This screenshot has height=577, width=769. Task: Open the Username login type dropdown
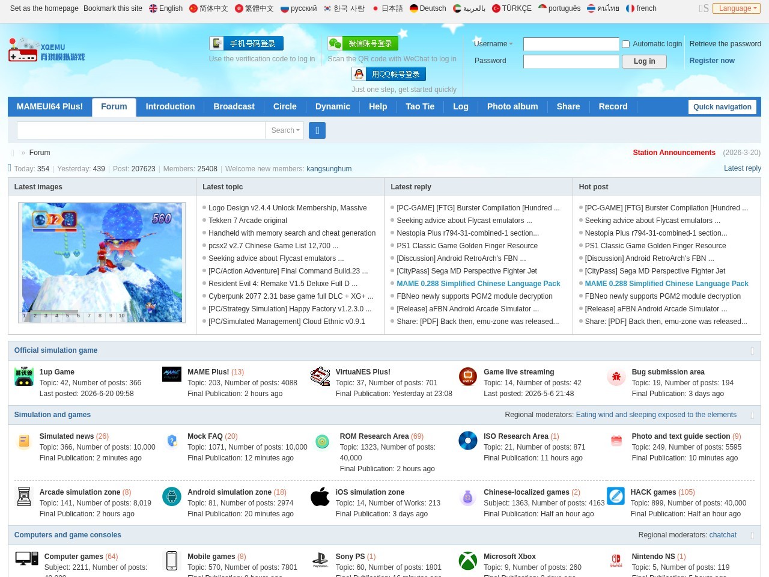point(493,44)
